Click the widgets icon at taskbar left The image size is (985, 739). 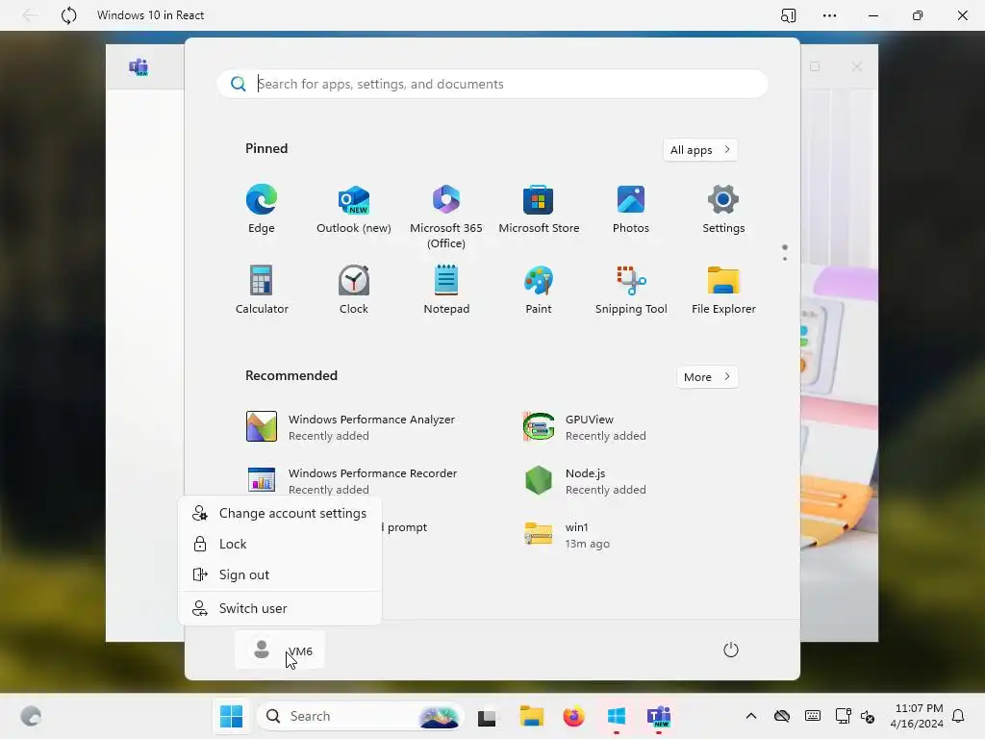click(x=31, y=716)
